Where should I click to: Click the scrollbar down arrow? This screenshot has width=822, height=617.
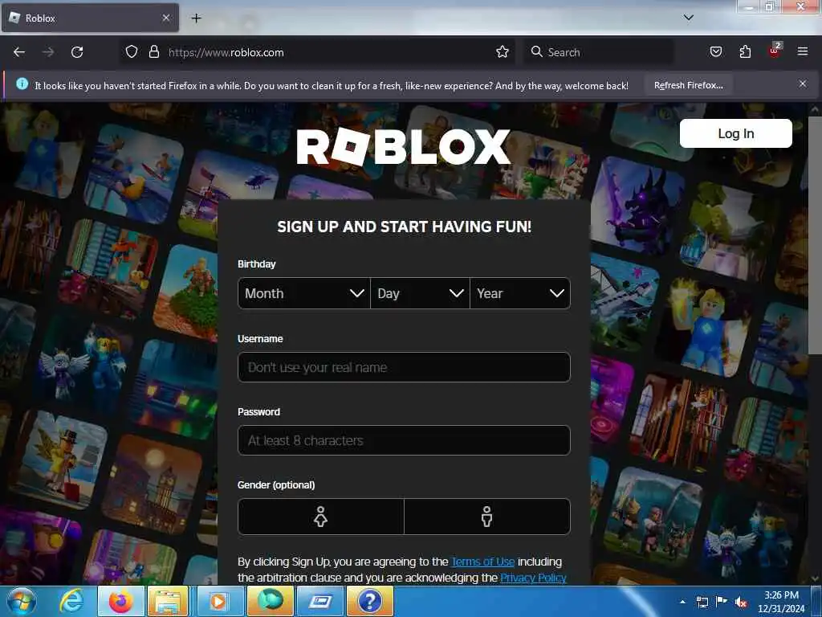pos(815,578)
